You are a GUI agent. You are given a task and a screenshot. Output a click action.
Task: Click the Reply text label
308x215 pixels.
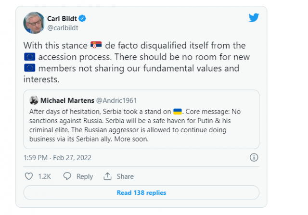[x=85, y=177]
